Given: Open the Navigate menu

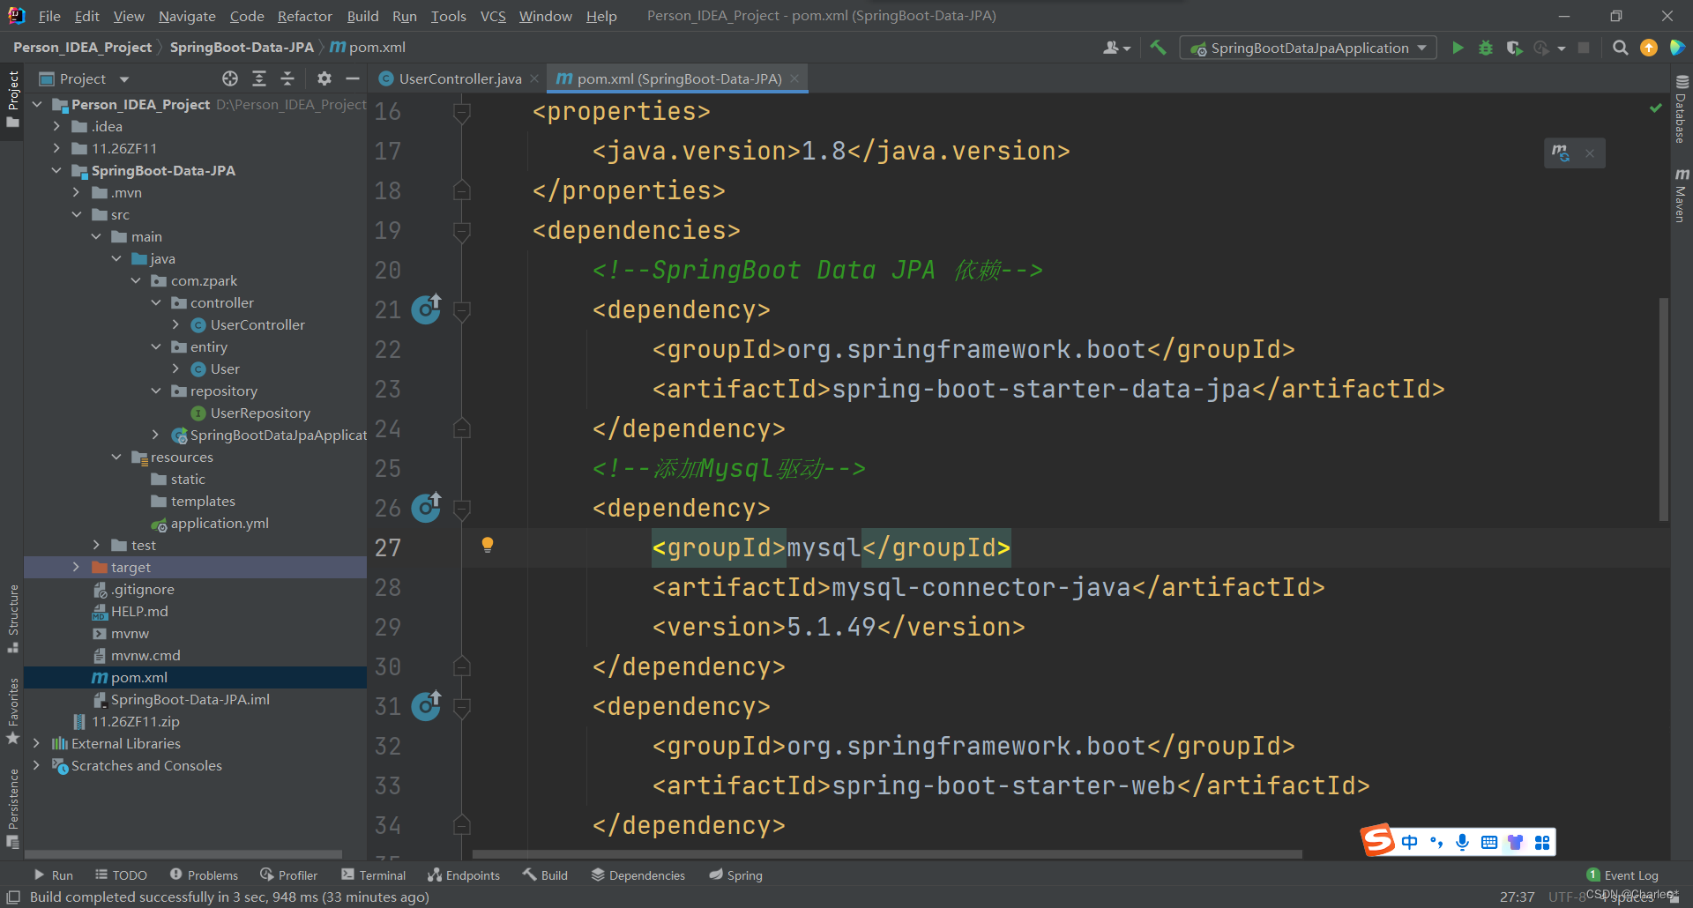Looking at the screenshot, I should (x=187, y=16).
